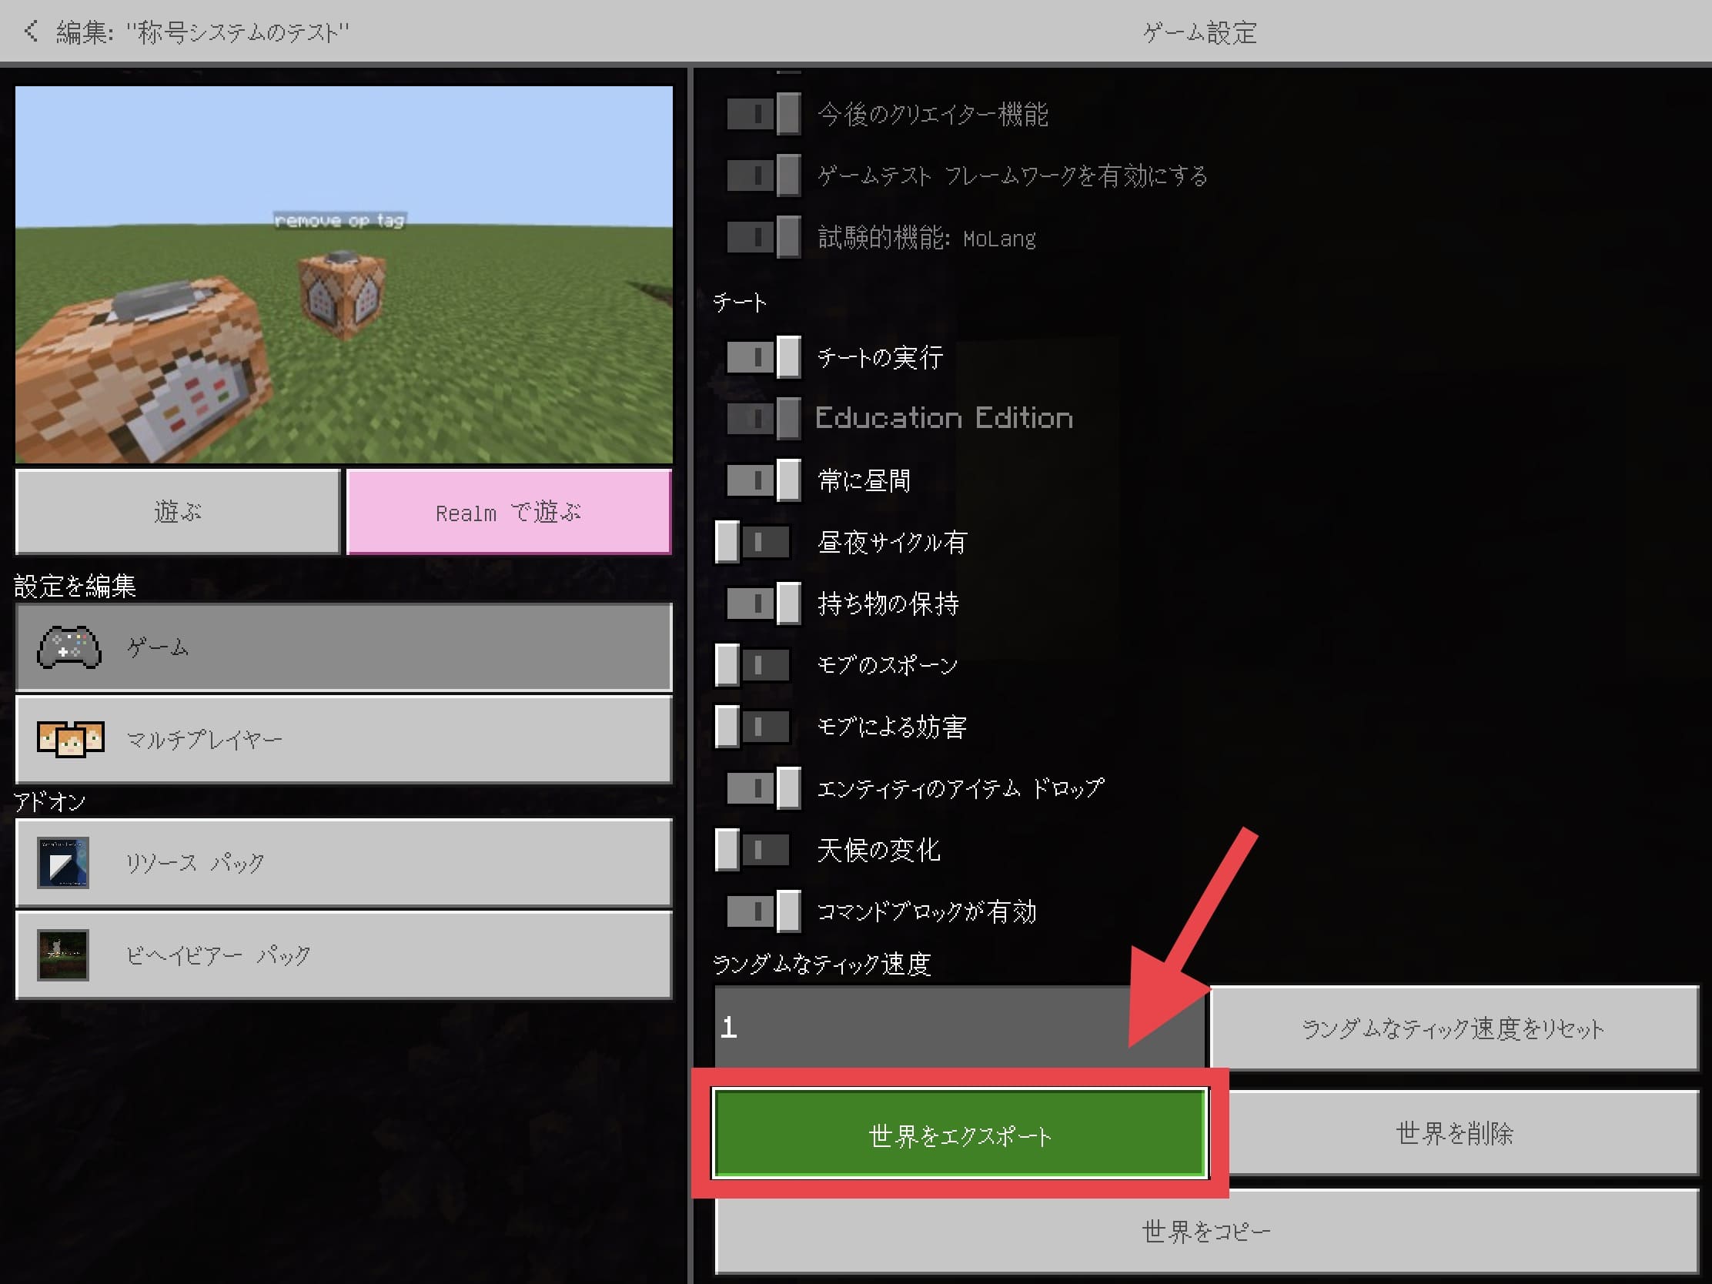Toggle 試験的機能: MoLang switch
The image size is (1712, 1284).
[763, 237]
